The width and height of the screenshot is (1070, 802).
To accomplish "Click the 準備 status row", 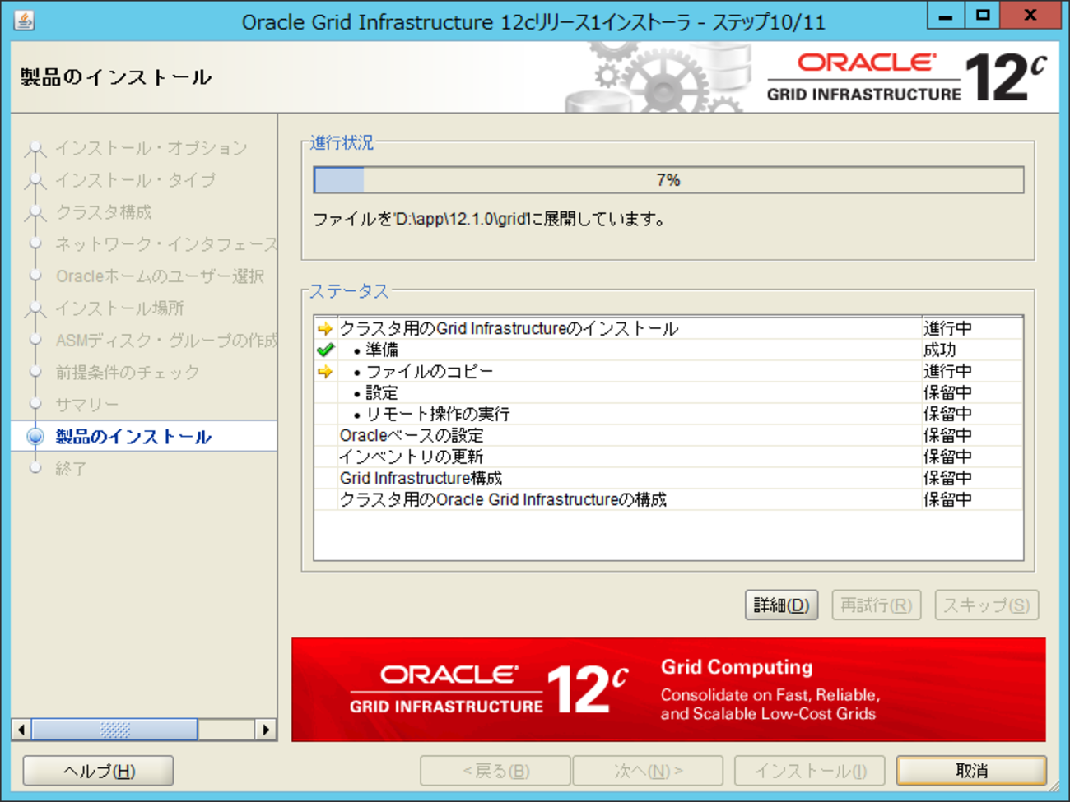I will point(668,350).
